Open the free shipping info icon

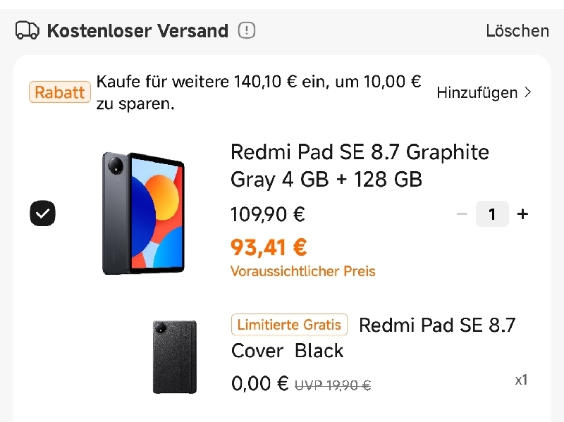[x=247, y=30]
